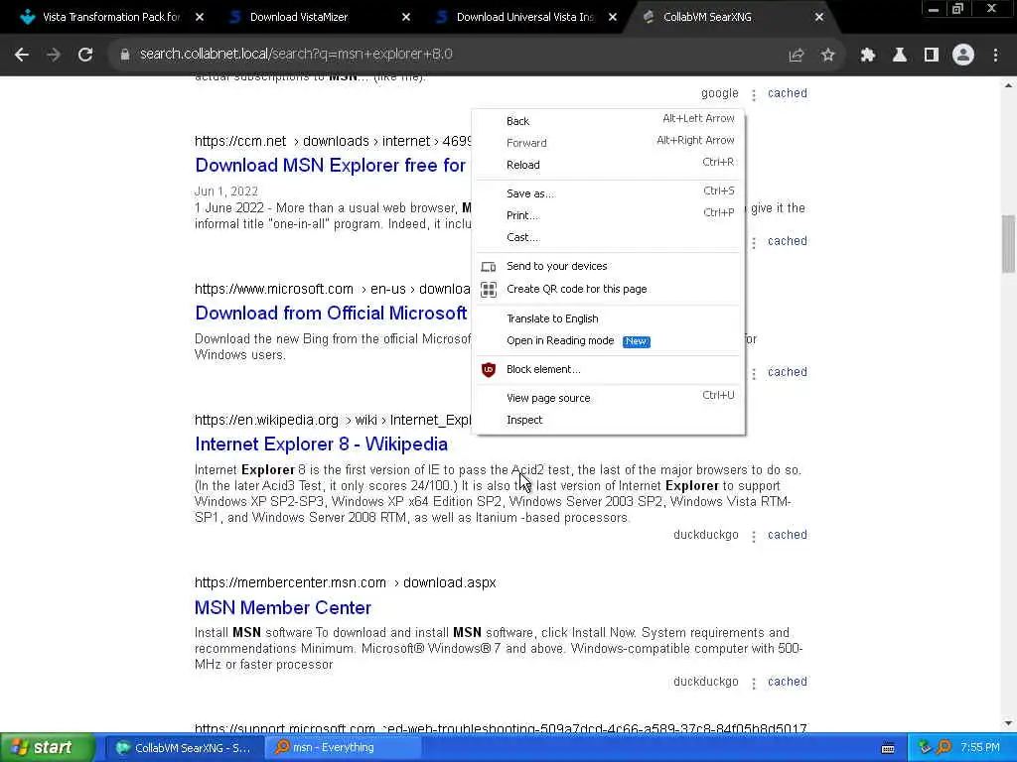Click the lock icon in address bar

coord(124,55)
